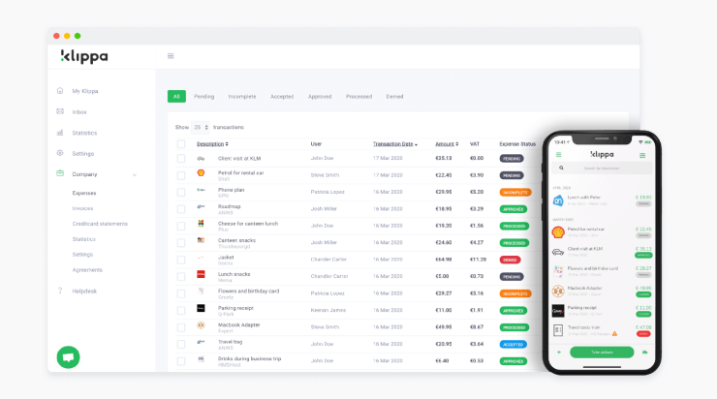Image resolution: width=717 pixels, height=399 pixels.
Task: Sort by the Amount column header
Action: 447,144
